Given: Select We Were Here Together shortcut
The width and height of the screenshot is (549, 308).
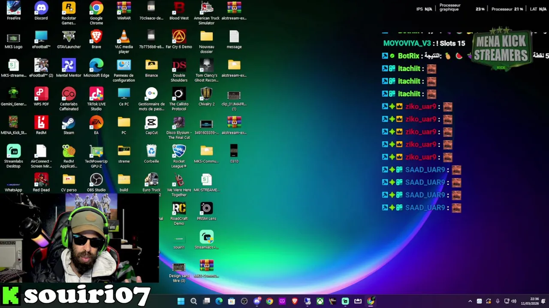Looking at the screenshot, I should [179, 185].
